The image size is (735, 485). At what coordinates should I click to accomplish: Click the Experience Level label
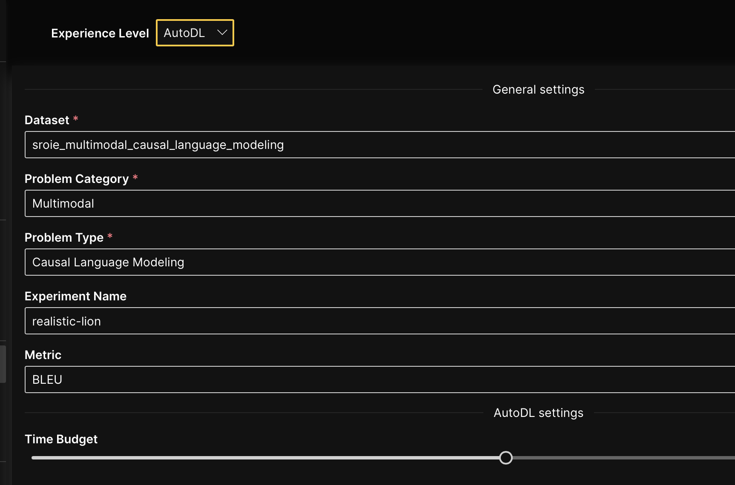pyautogui.click(x=100, y=33)
